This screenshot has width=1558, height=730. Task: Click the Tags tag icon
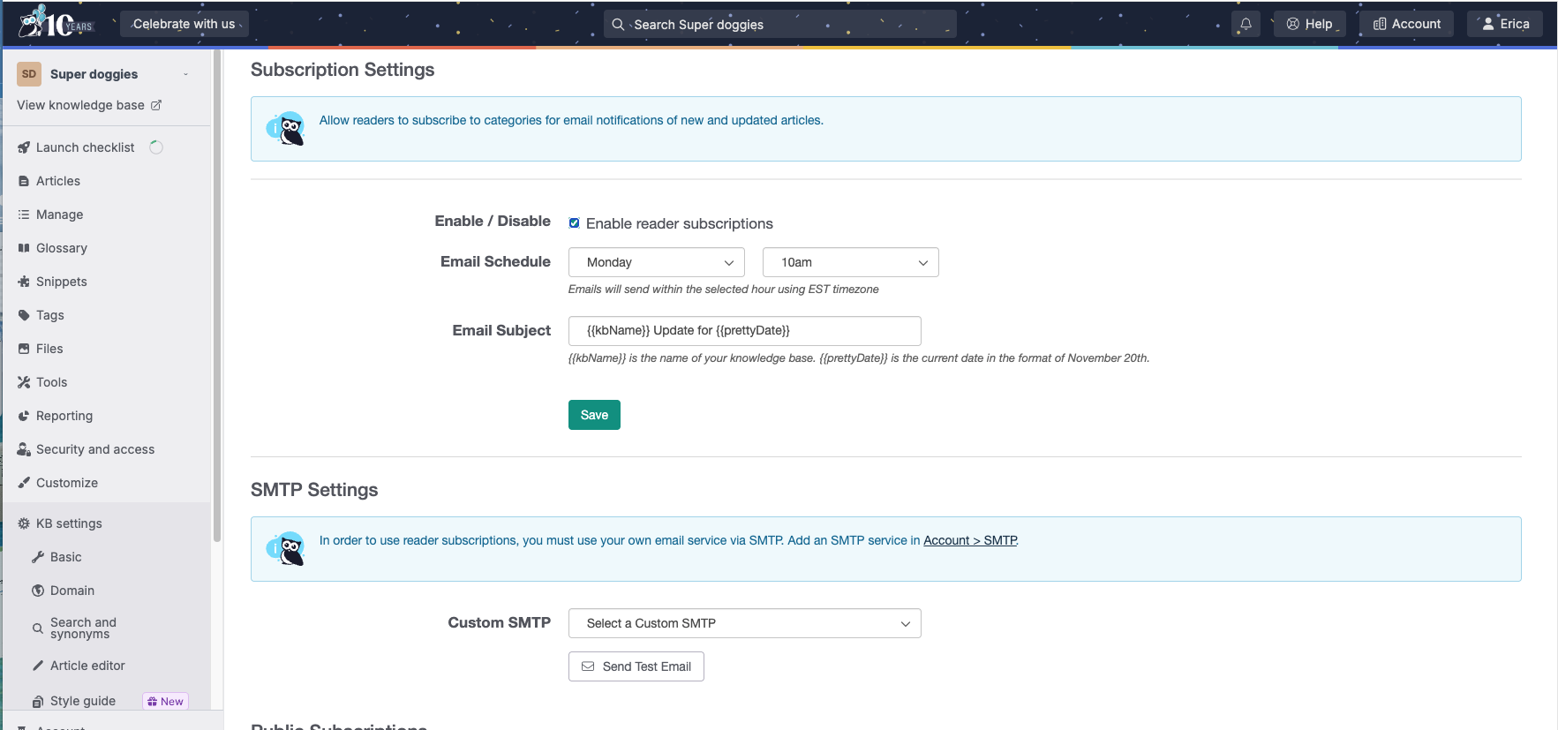[x=24, y=315]
